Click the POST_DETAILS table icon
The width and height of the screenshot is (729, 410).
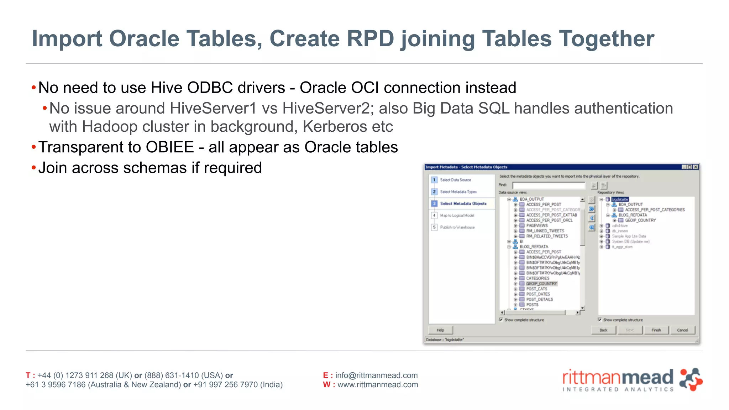(522, 299)
